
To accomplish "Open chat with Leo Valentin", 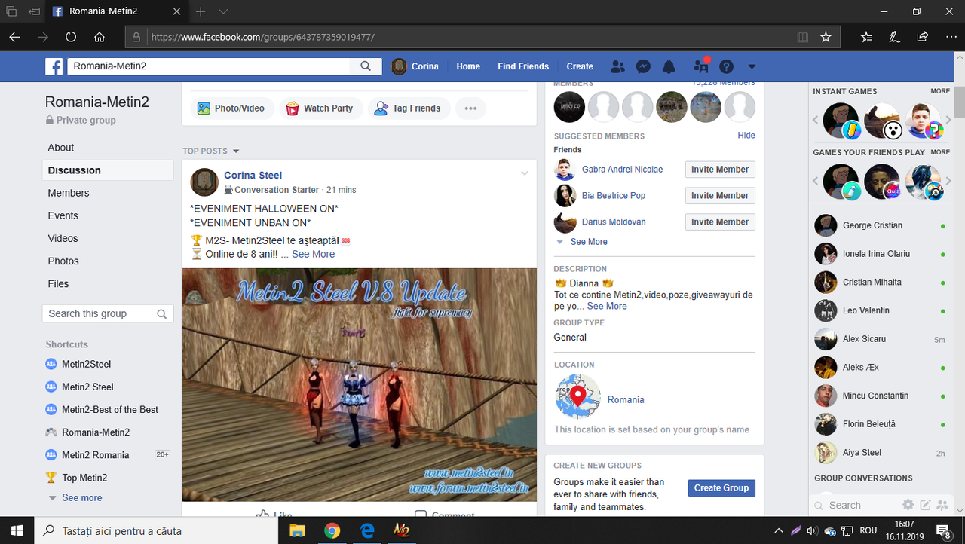I will click(880, 310).
